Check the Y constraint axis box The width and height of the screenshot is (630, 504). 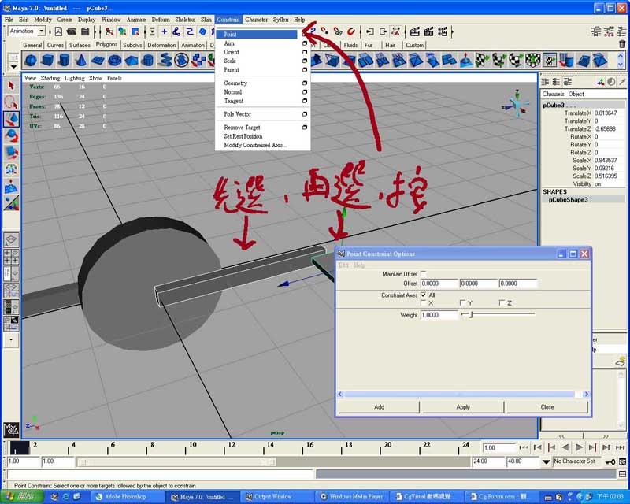(462, 302)
